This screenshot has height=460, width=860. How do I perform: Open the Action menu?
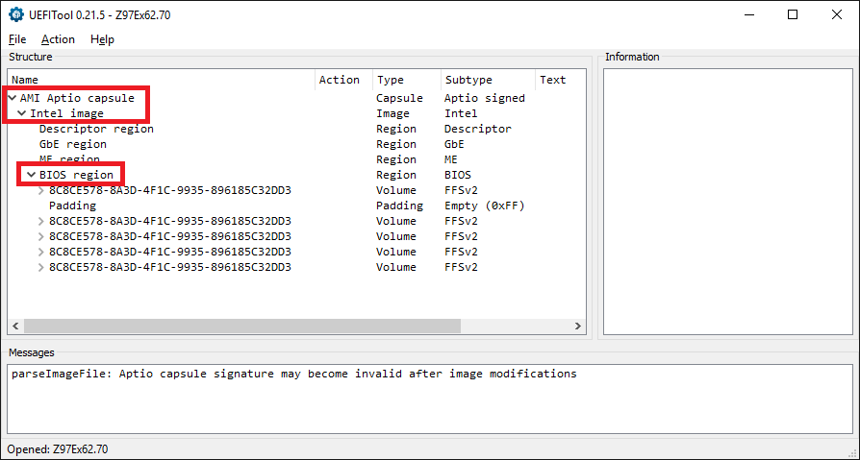pyautogui.click(x=58, y=39)
